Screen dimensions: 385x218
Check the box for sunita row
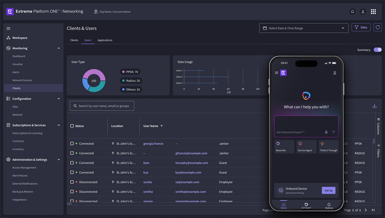coord(72,182)
